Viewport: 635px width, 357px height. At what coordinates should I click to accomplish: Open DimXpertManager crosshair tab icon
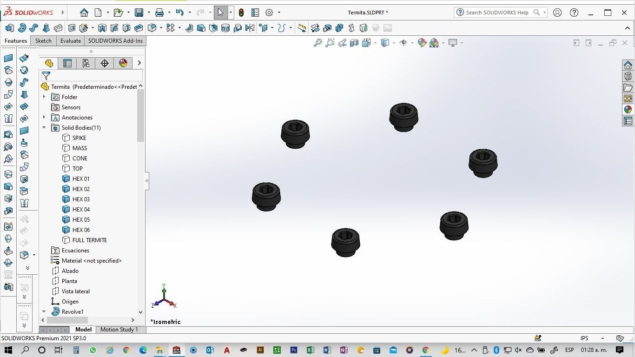[105, 63]
